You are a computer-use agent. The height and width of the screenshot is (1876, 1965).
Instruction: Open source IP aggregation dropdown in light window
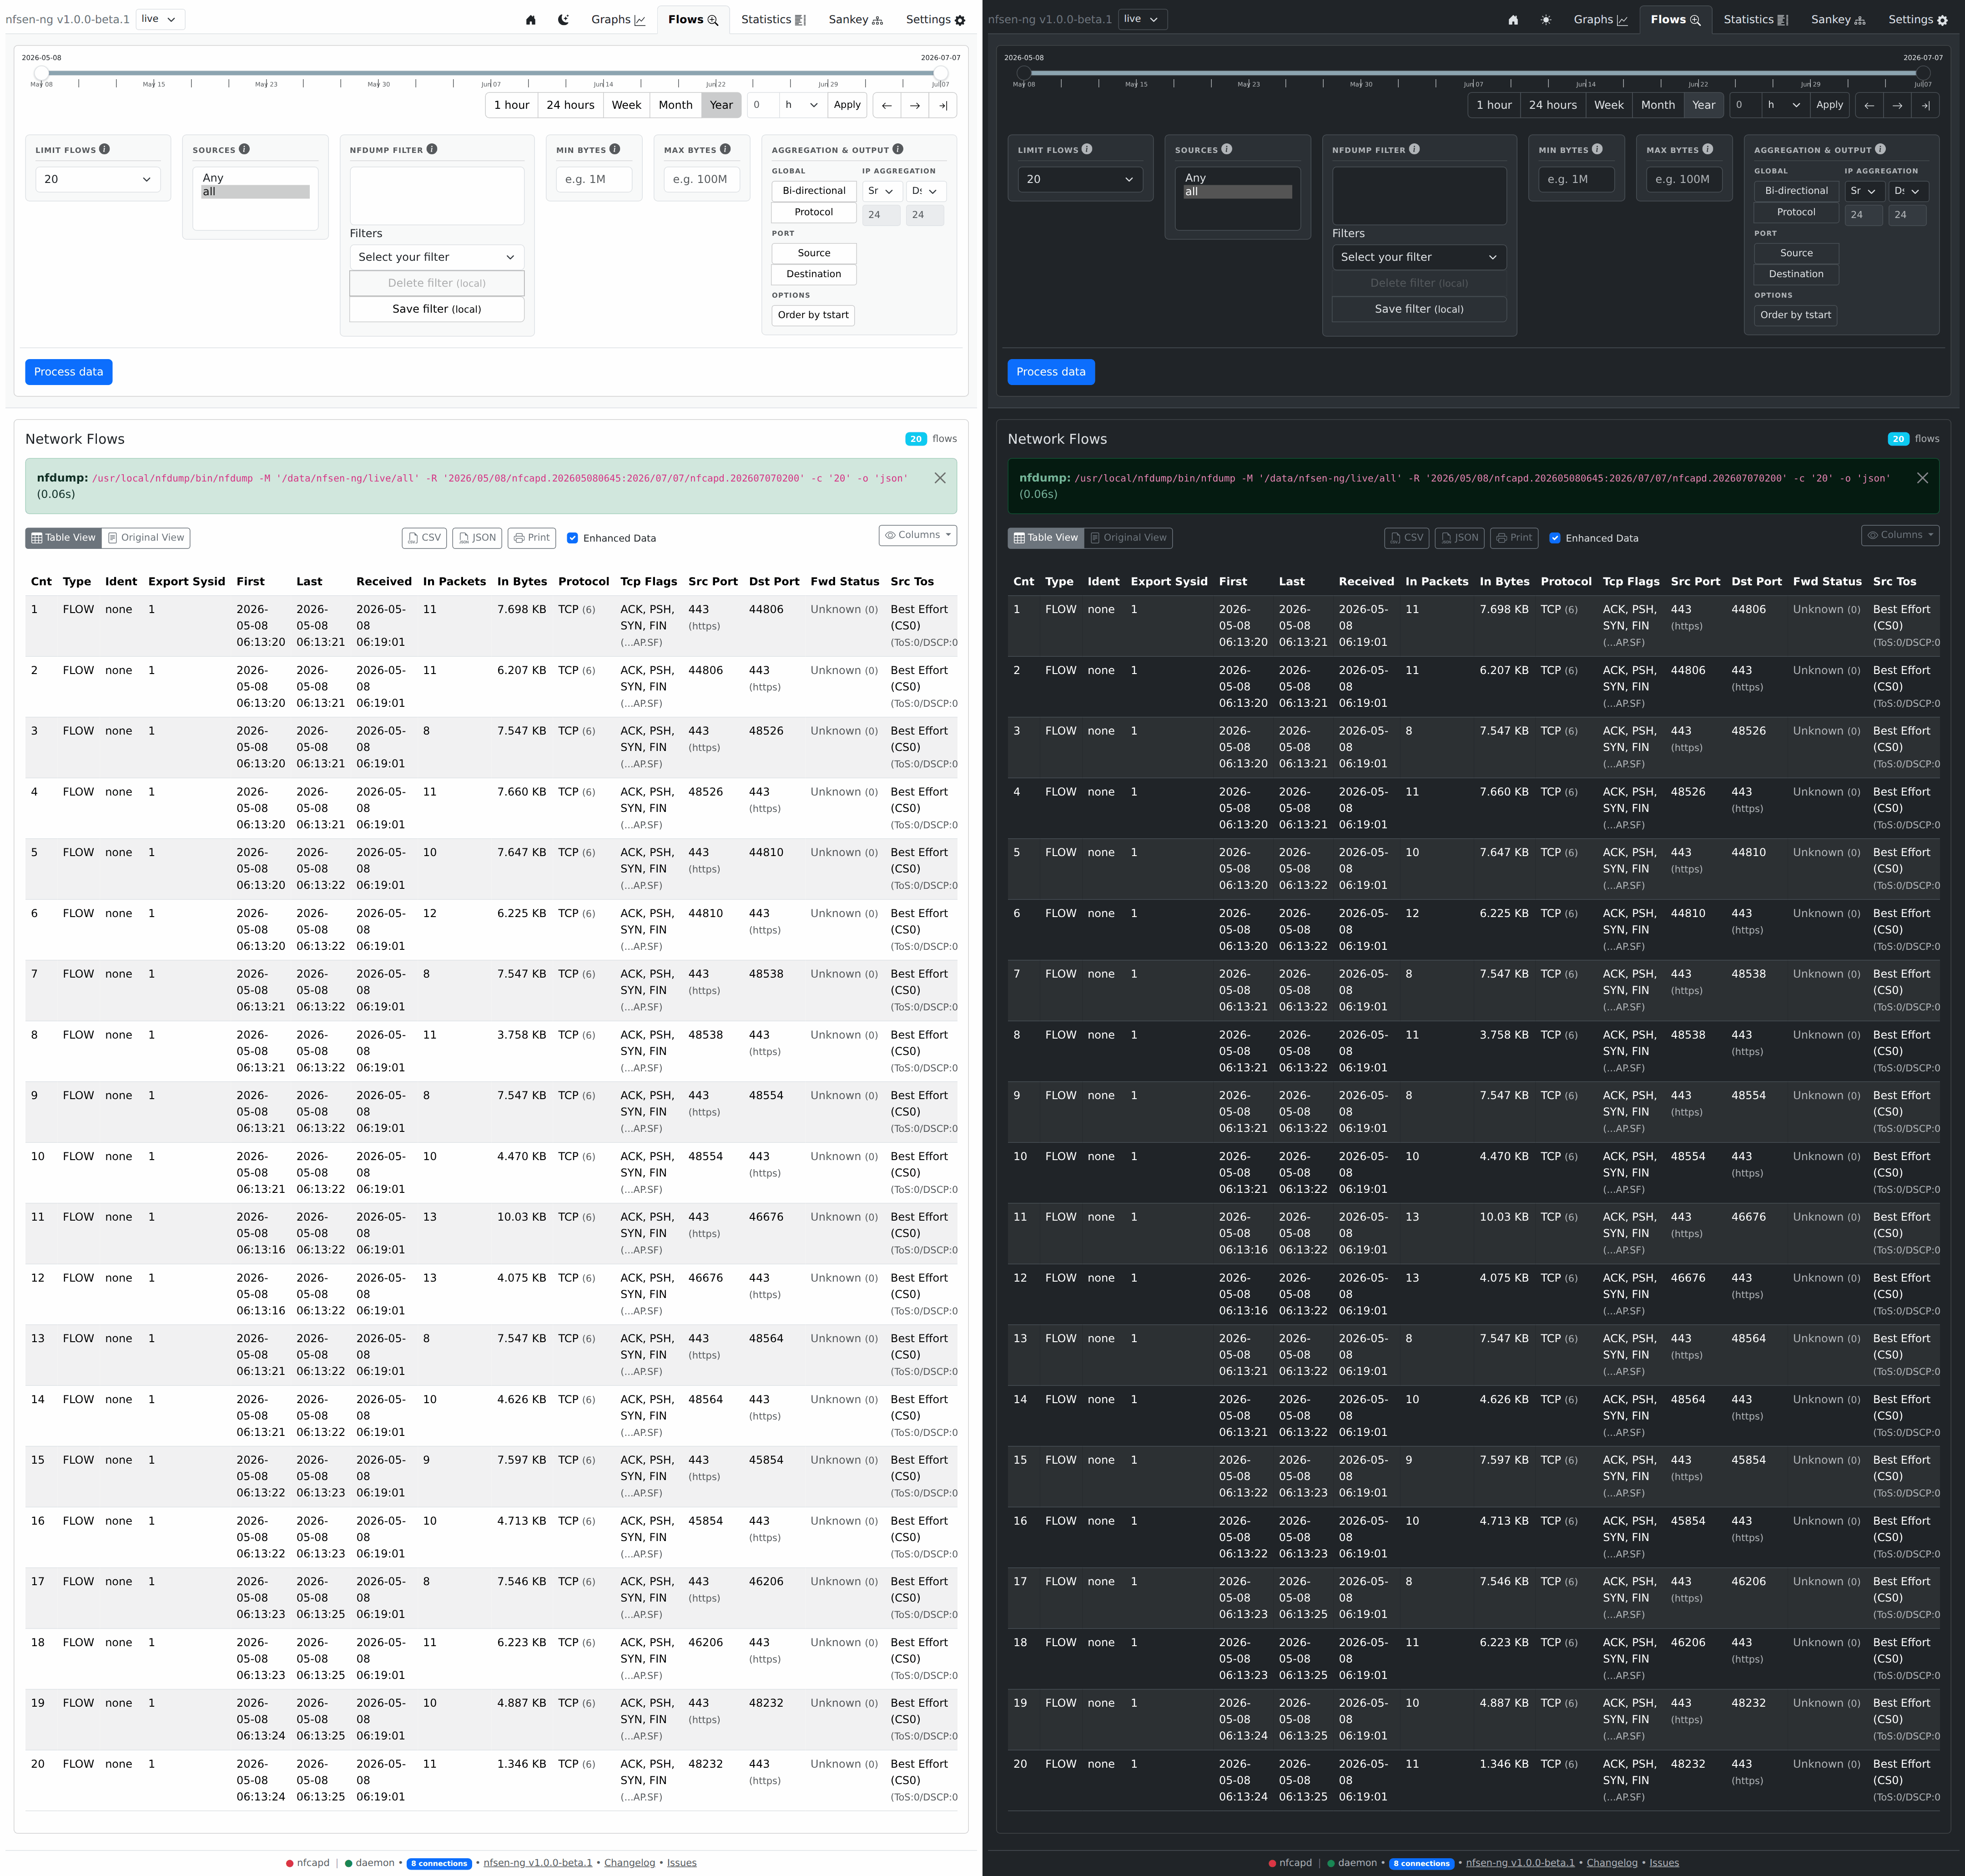881,191
